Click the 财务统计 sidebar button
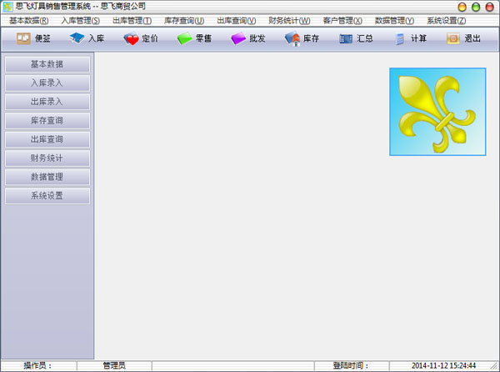Viewport: 500px width, 372px height. pyautogui.click(x=47, y=158)
